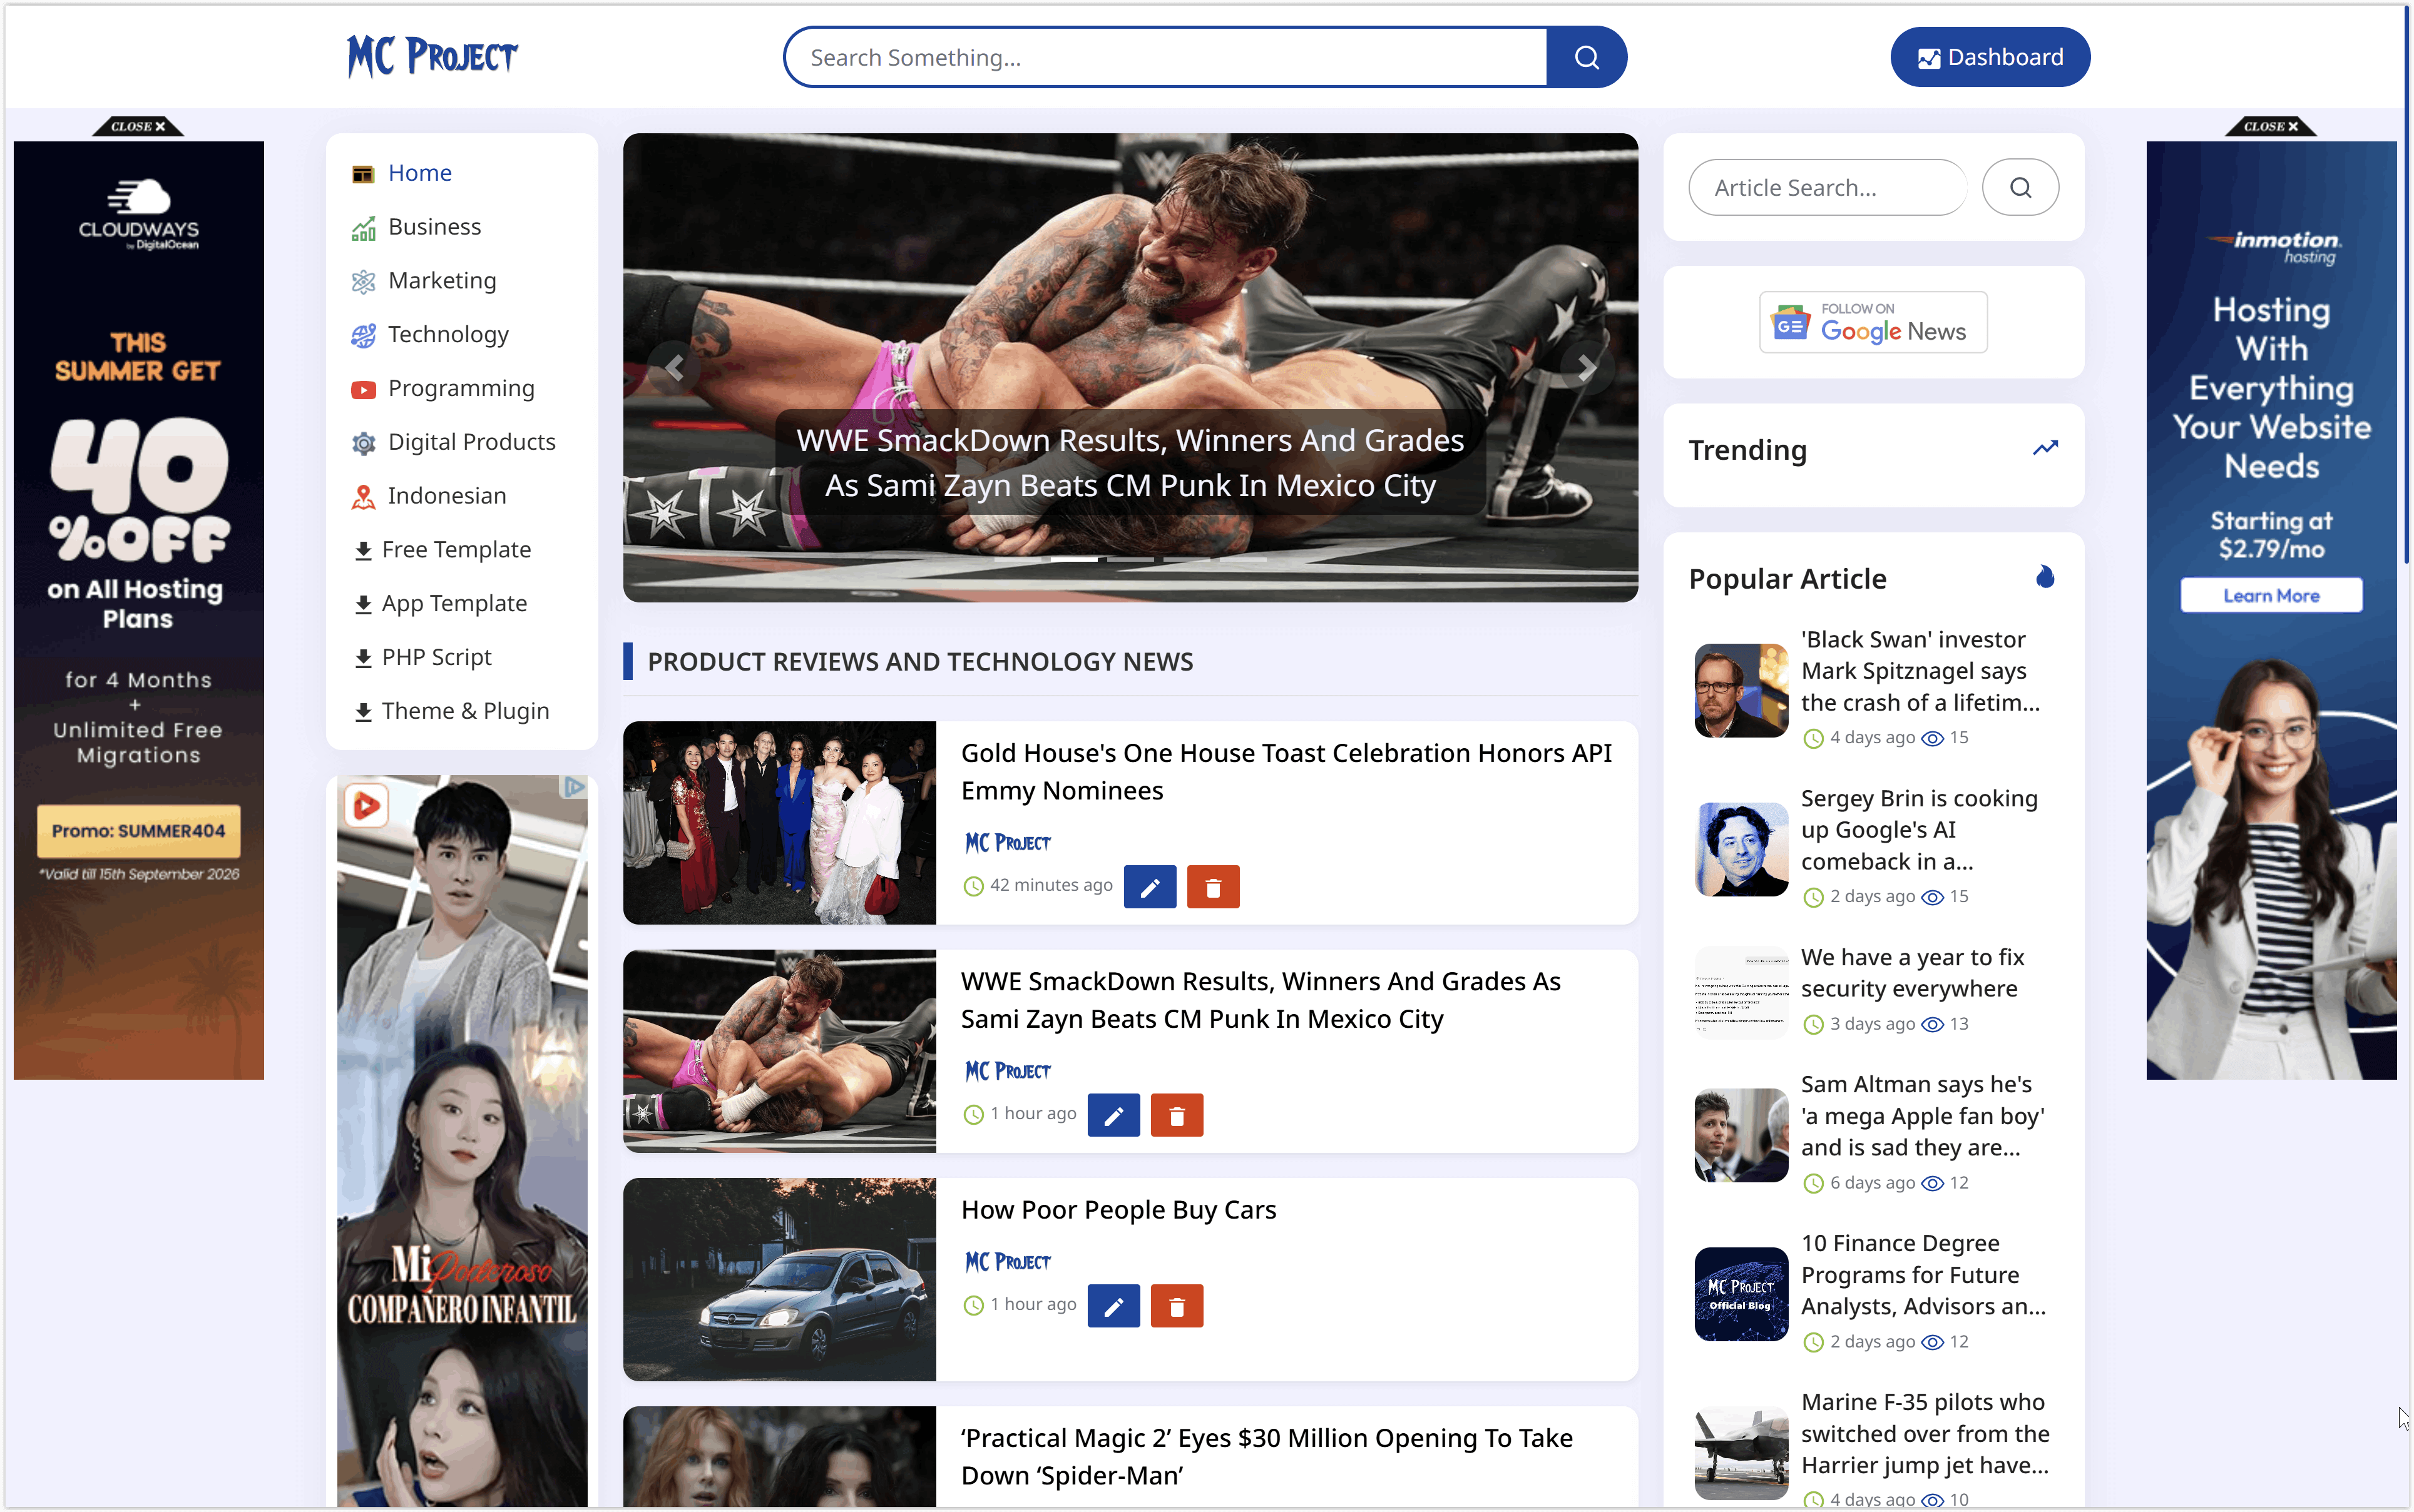The image size is (2414, 1512).
Task: Edit the WWE SmackDown article with pencil button
Action: coord(1113,1115)
